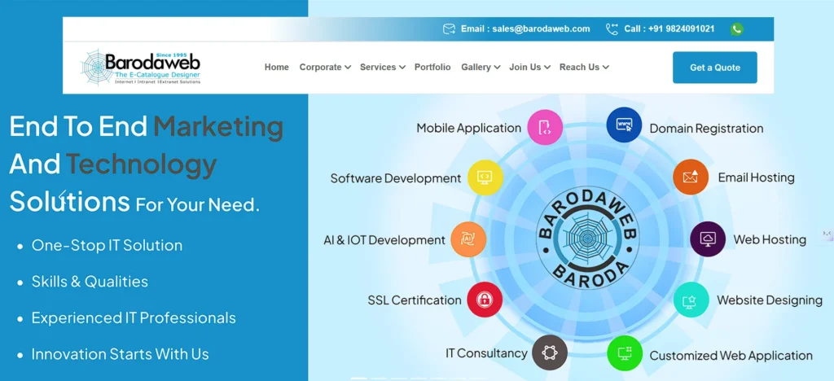Click the "Innovation Starts With Us" bullet

121,354
